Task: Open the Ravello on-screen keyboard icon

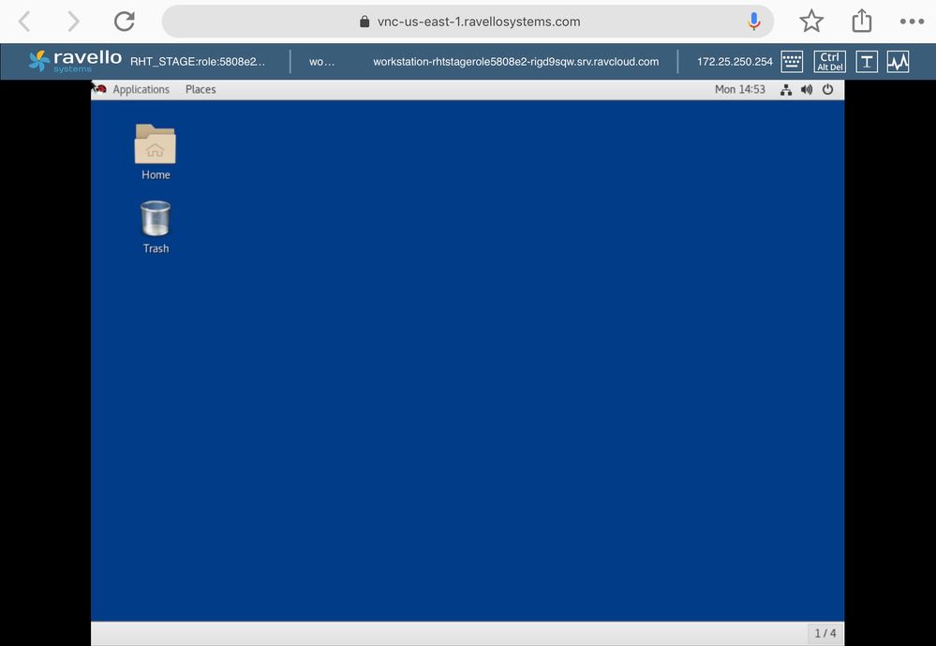Action: [792, 62]
